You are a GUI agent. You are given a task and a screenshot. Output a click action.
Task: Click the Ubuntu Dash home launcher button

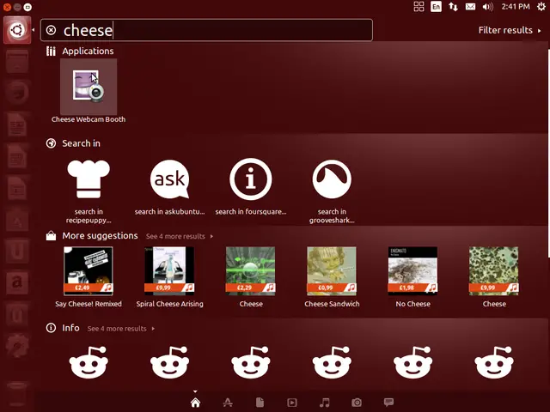click(17, 30)
